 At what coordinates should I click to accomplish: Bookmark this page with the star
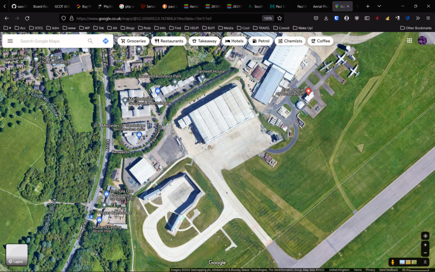pyautogui.click(x=280, y=18)
